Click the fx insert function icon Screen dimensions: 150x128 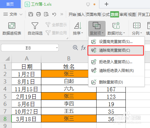click(83, 48)
